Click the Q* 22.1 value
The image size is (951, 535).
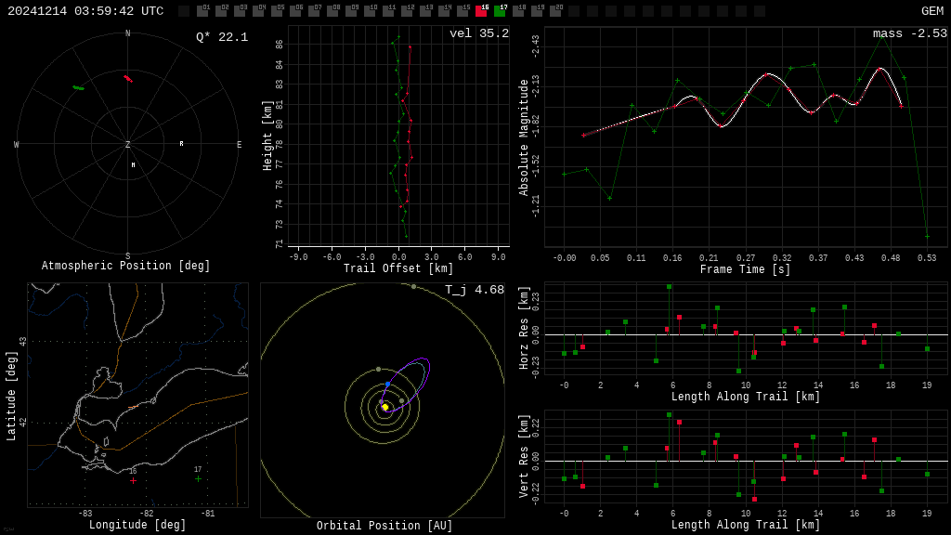click(x=222, y=37)
